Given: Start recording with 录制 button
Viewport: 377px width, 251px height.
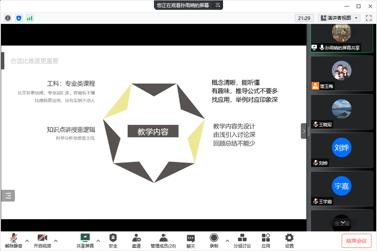Looking at the screenshot, I should click(x=214, y=240).
